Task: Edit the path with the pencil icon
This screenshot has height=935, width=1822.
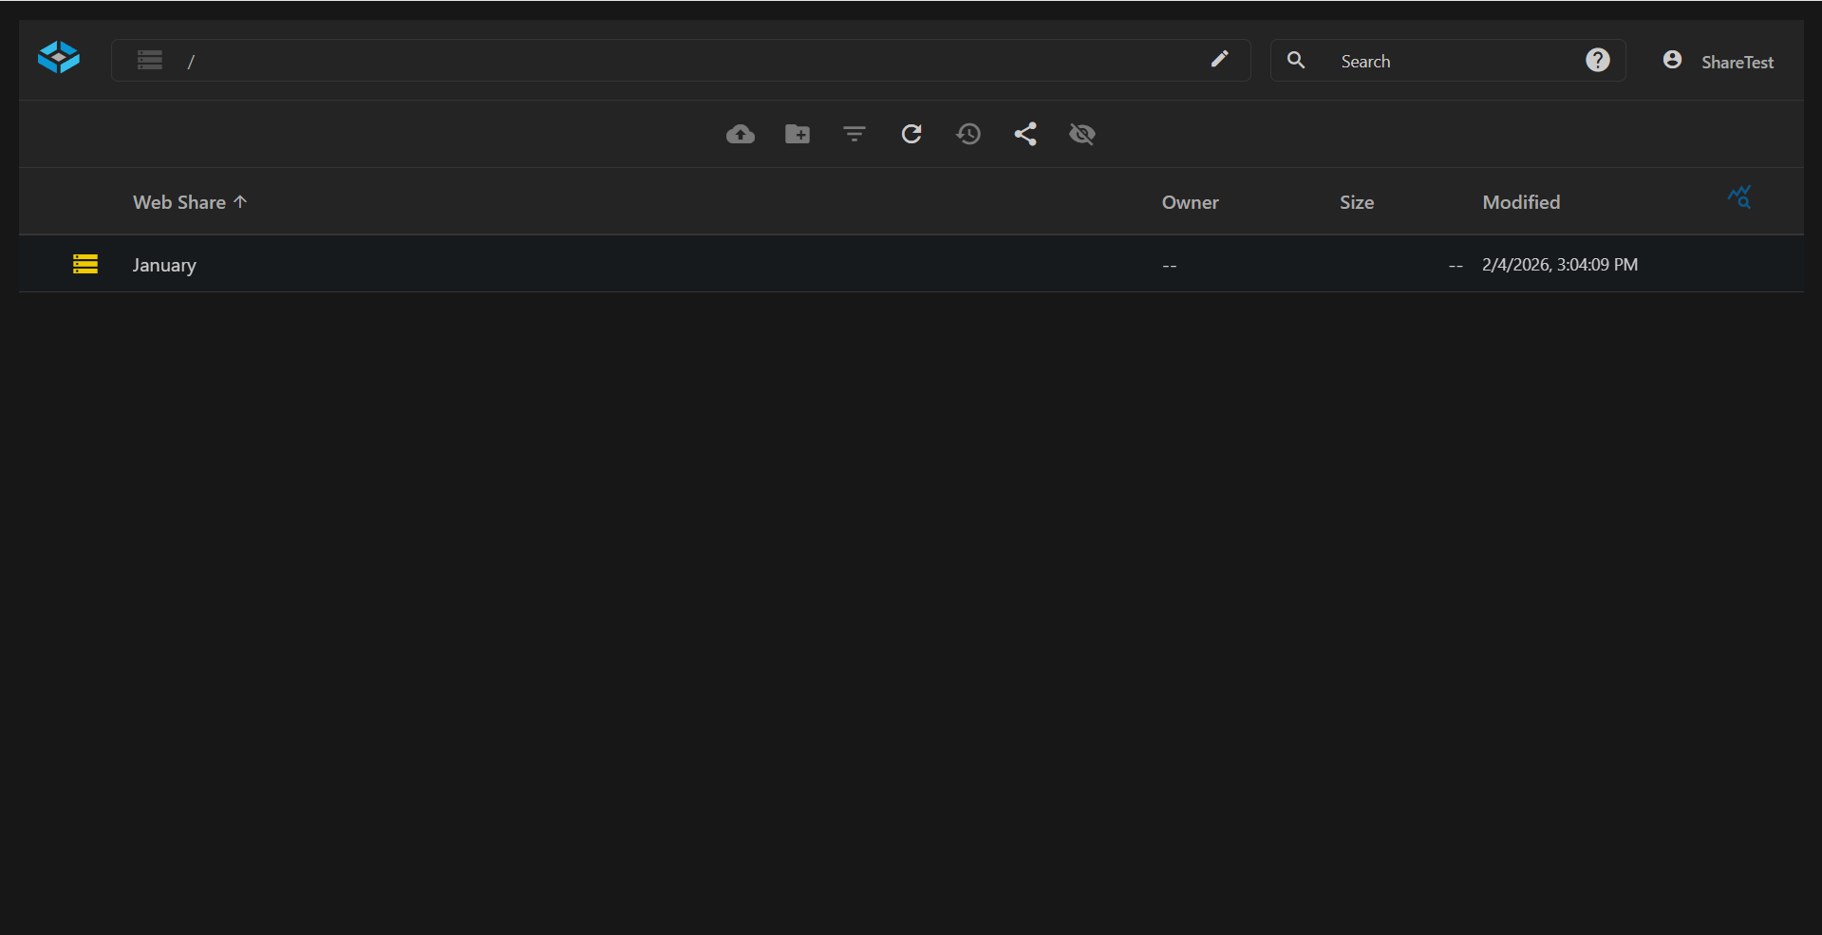Action: coord(1221,59)
